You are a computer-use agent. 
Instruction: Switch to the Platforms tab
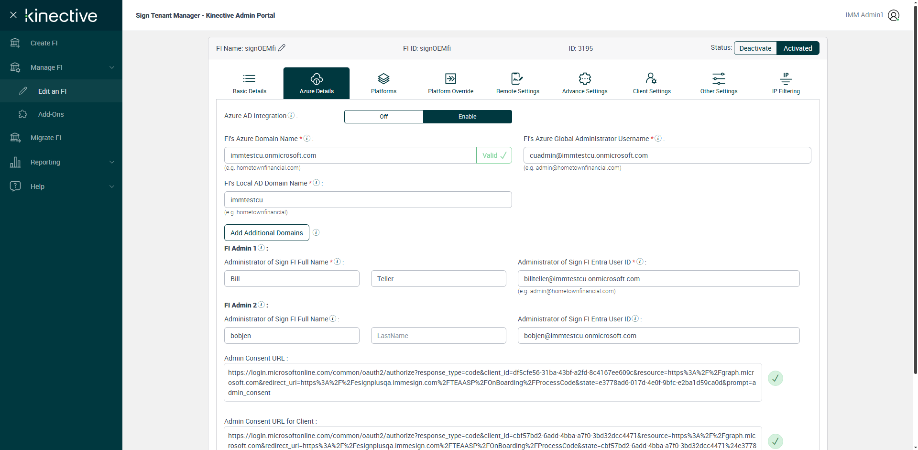point(383,83)
